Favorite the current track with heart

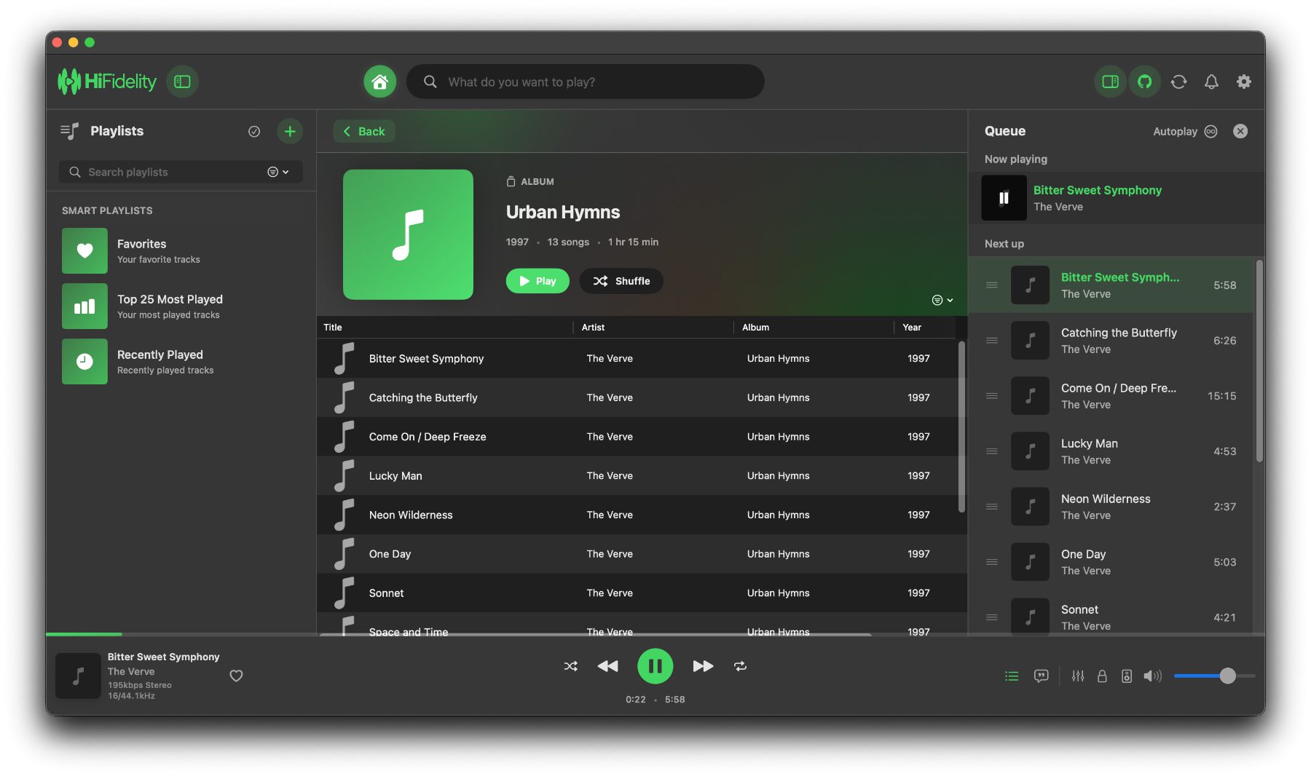point(236,676)
